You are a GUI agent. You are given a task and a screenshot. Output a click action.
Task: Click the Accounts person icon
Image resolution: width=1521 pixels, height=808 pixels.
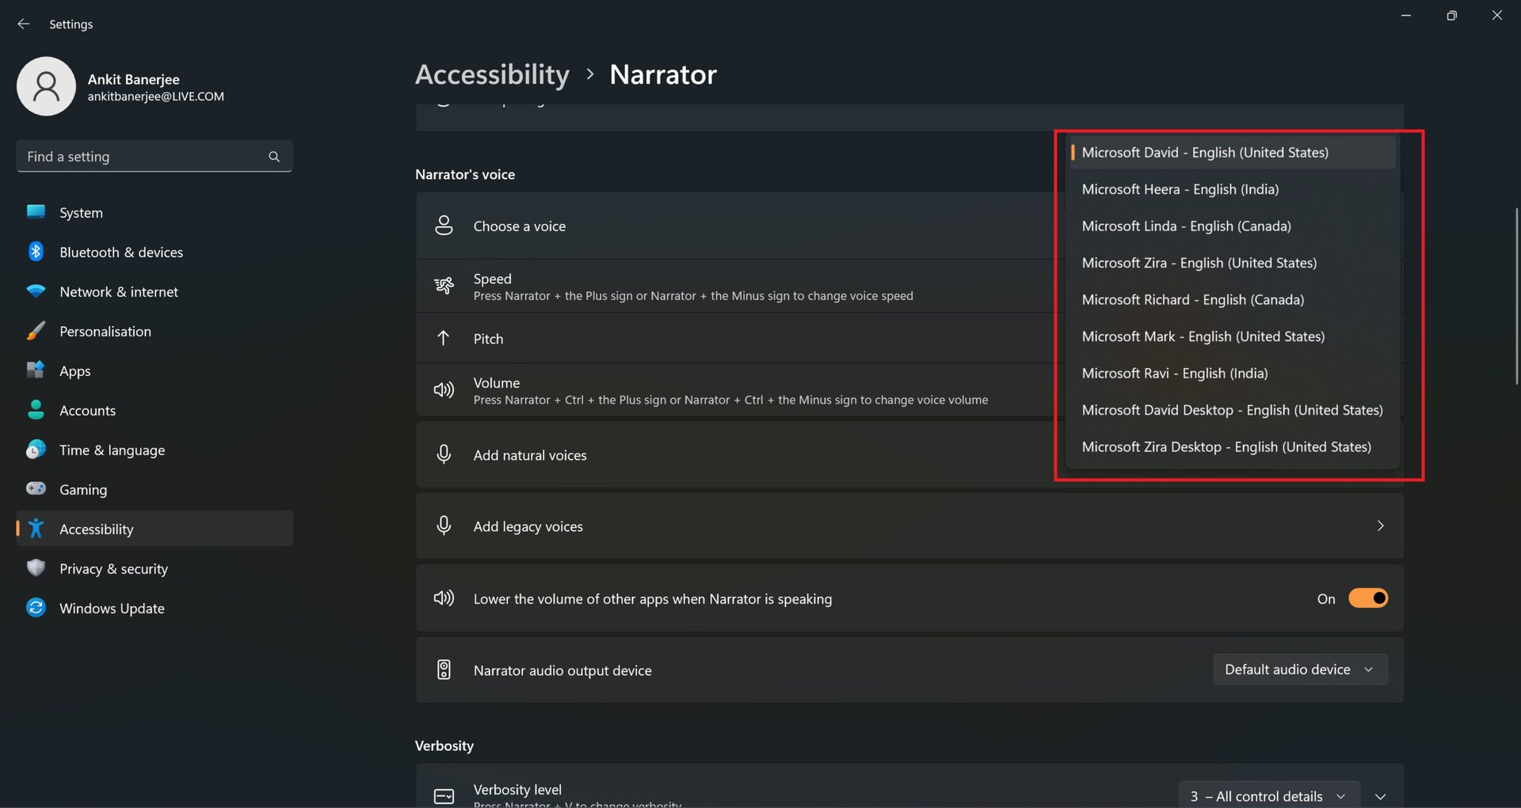pos(36,410)
